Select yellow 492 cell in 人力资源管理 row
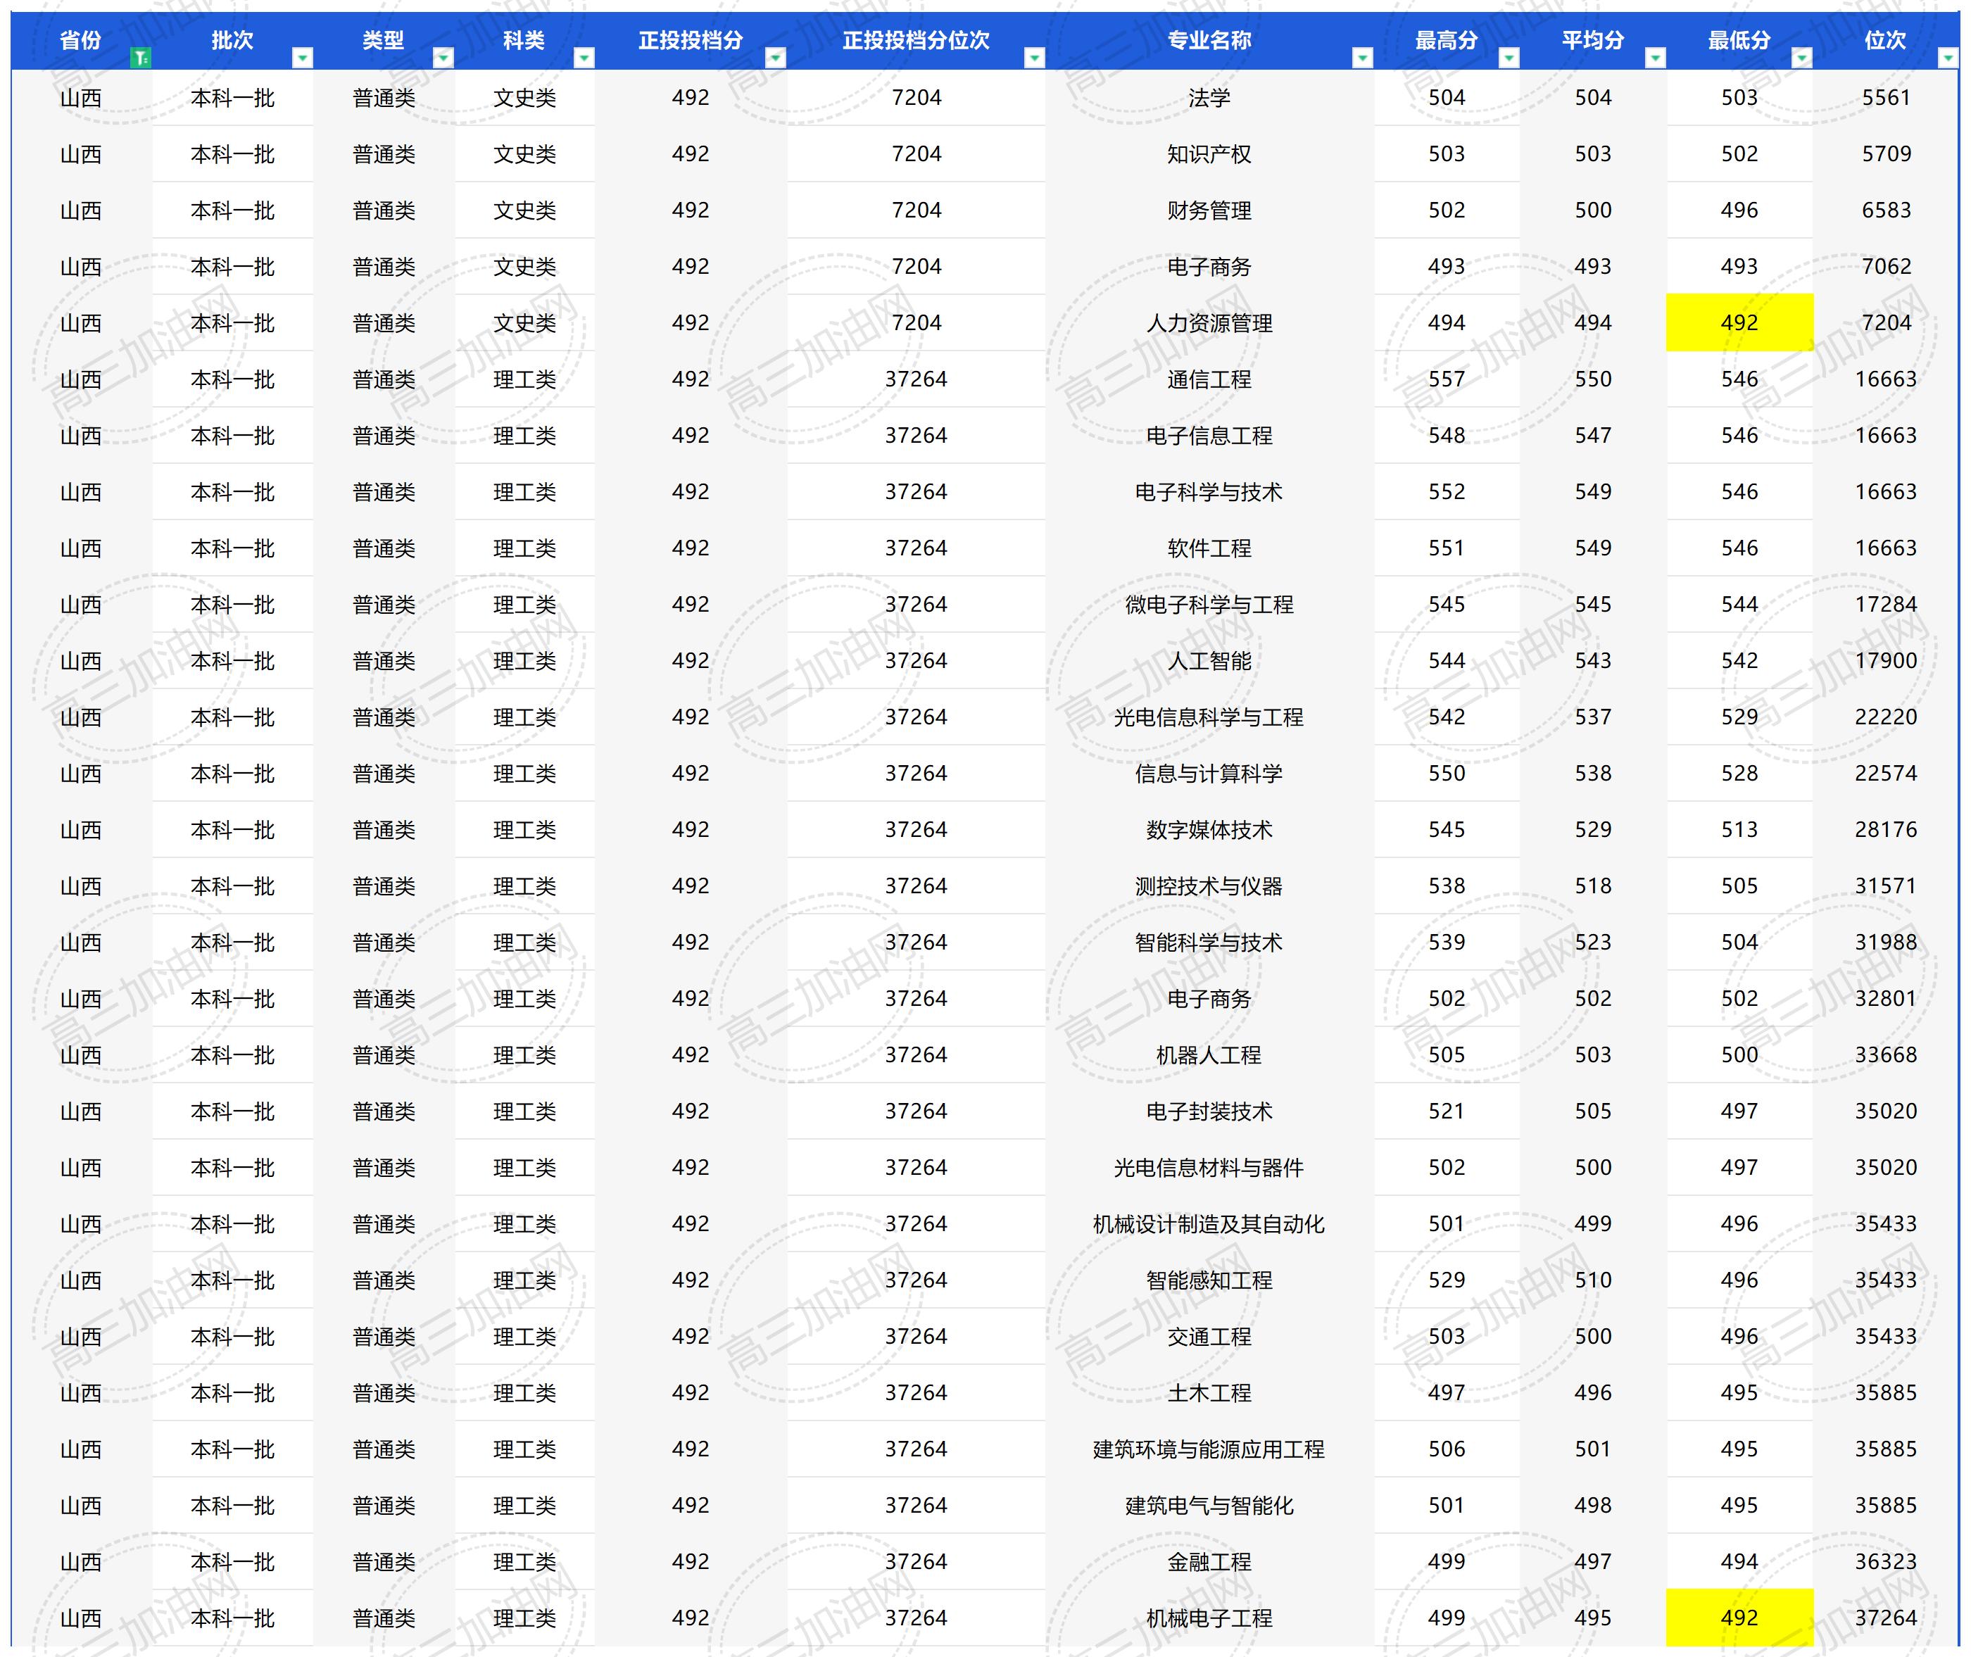 pyautogui.click(x=1739, y=323)
